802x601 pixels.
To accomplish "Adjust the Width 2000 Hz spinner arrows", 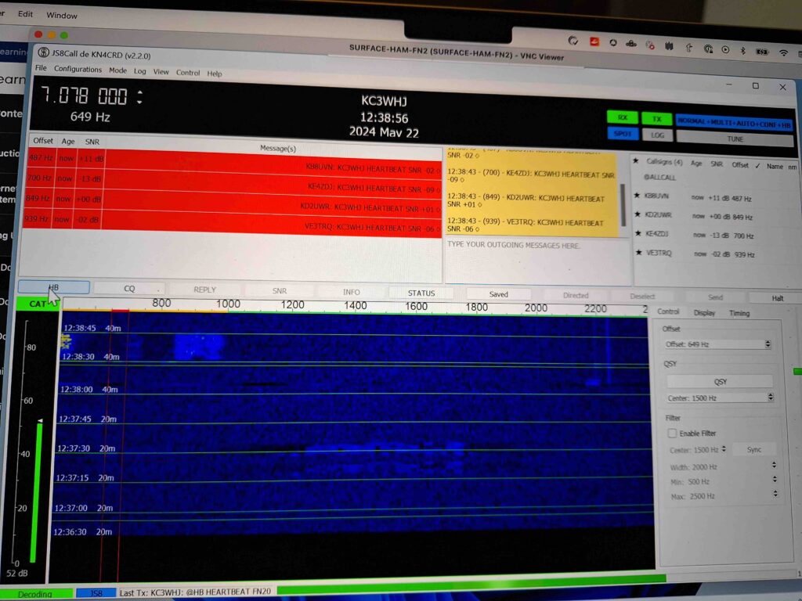I will [774, 465].
